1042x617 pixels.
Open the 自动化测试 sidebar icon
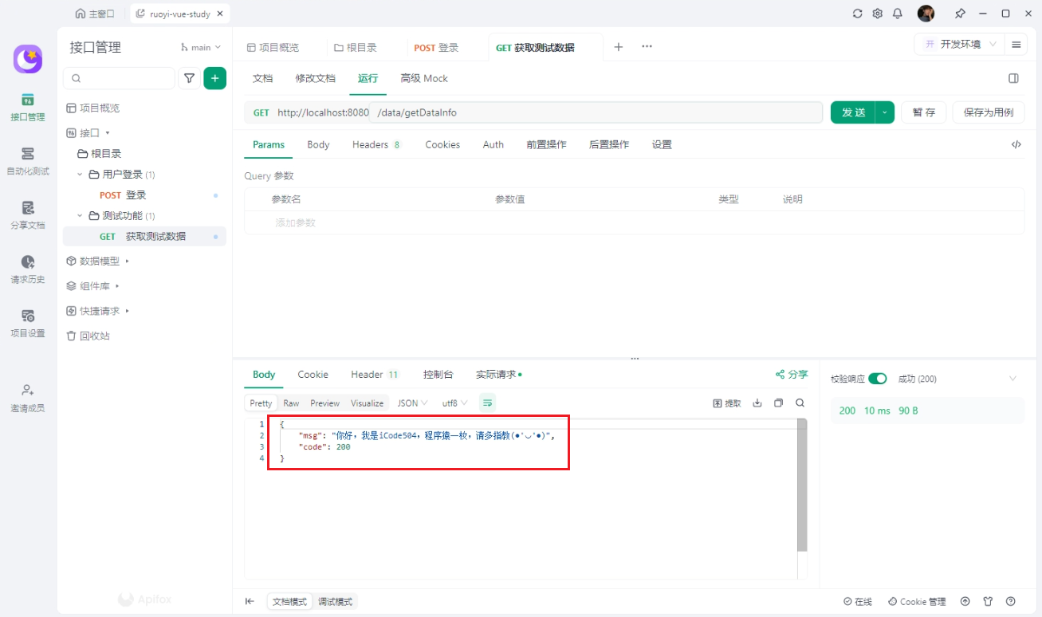click(28, 160)
